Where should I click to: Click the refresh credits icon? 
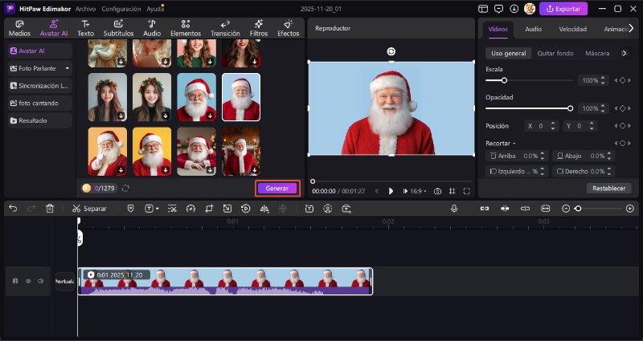pos(125,189)
